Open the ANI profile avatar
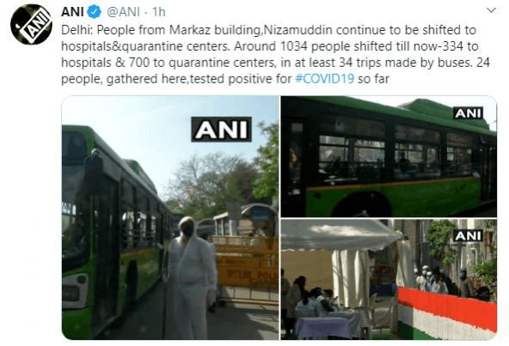The height and width of the screenshot is (346, 509). coord(31,24)
